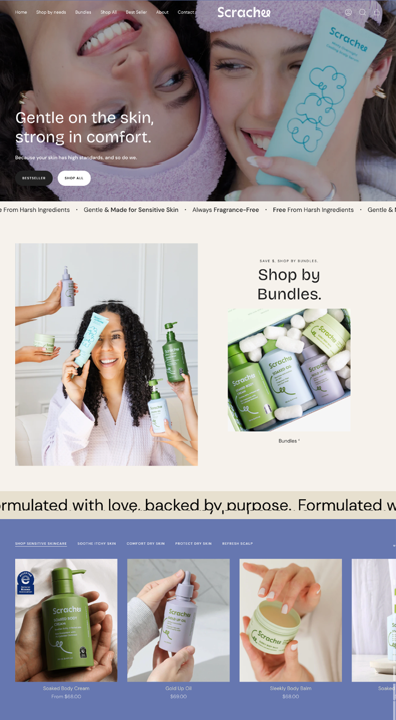The height and width of the screenshot is (720, 396).
Task: Open the Soaked Body Cream product image
Action: coord(66,620)
